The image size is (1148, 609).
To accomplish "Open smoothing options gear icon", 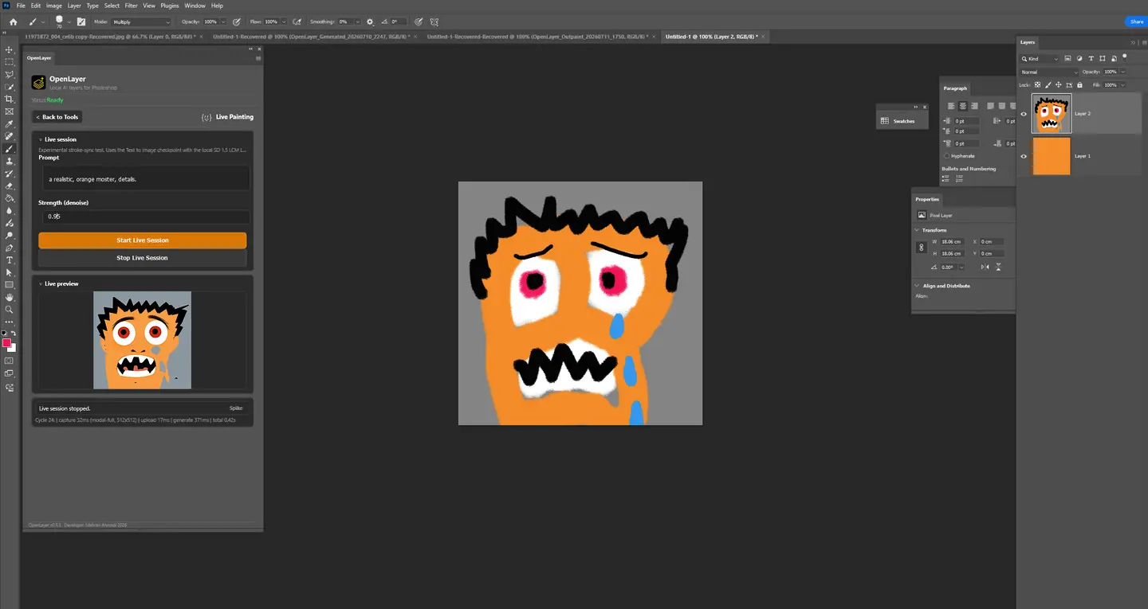I will click(370, 21).
